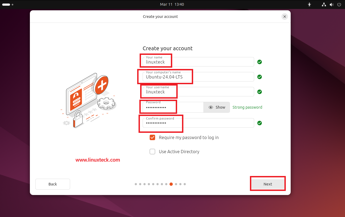Visit the www.linuxteck.com link
The image size is (345, 217).
click(x=98, y=160)
